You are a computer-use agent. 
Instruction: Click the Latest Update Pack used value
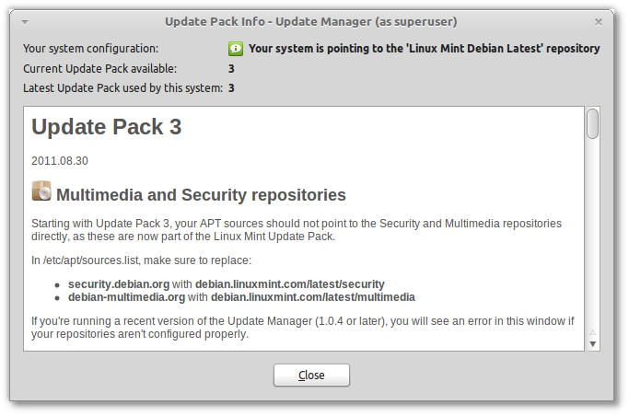point(231,88)
